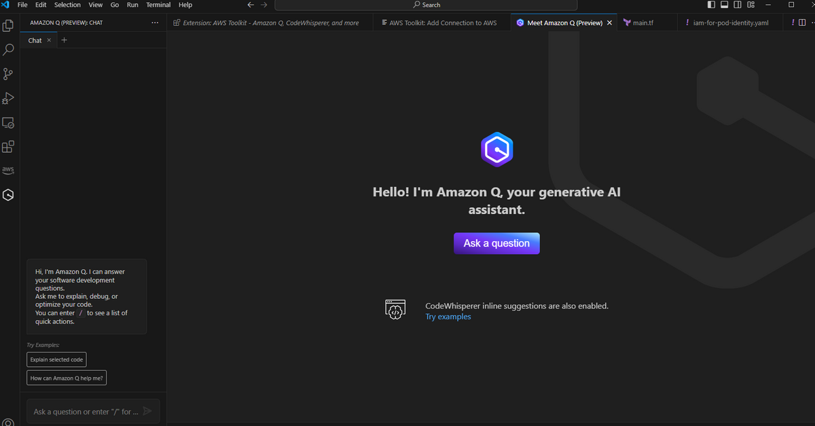815x426 pixels.
Task: Click the Amazon Q hexagon logo
Action: pyautogui.click(x=496, y=149)
